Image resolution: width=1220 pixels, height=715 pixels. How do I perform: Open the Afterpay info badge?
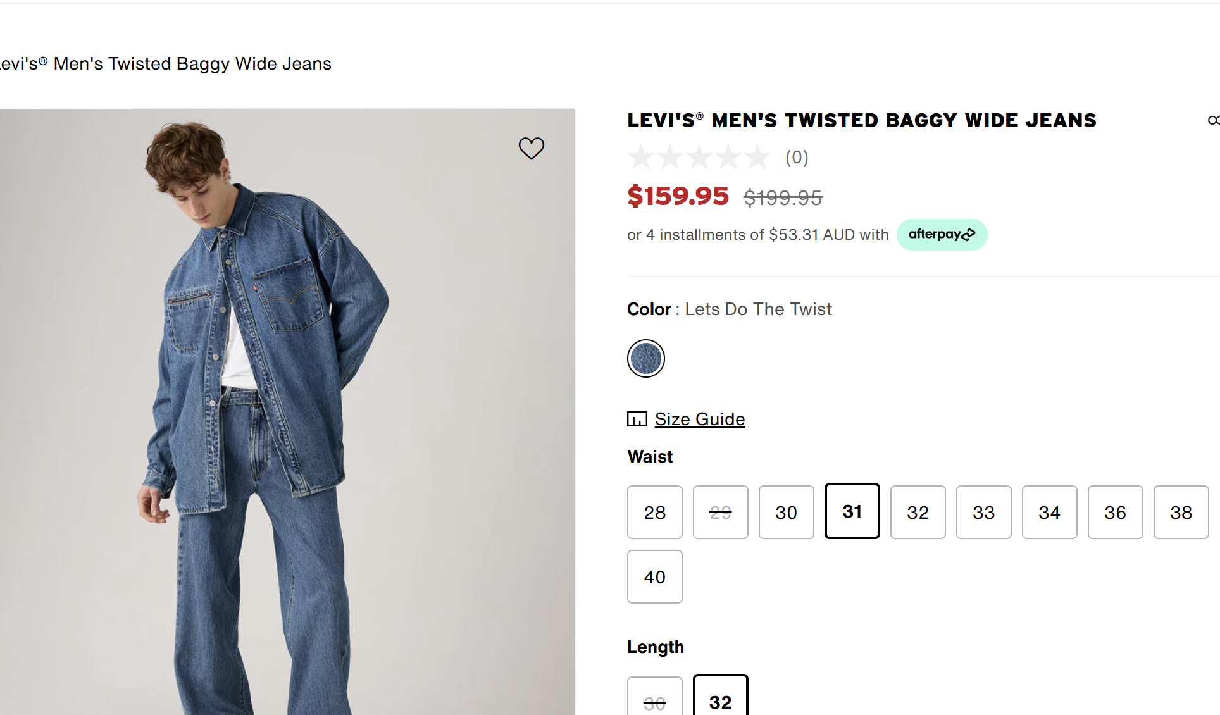tap(942, 235)
